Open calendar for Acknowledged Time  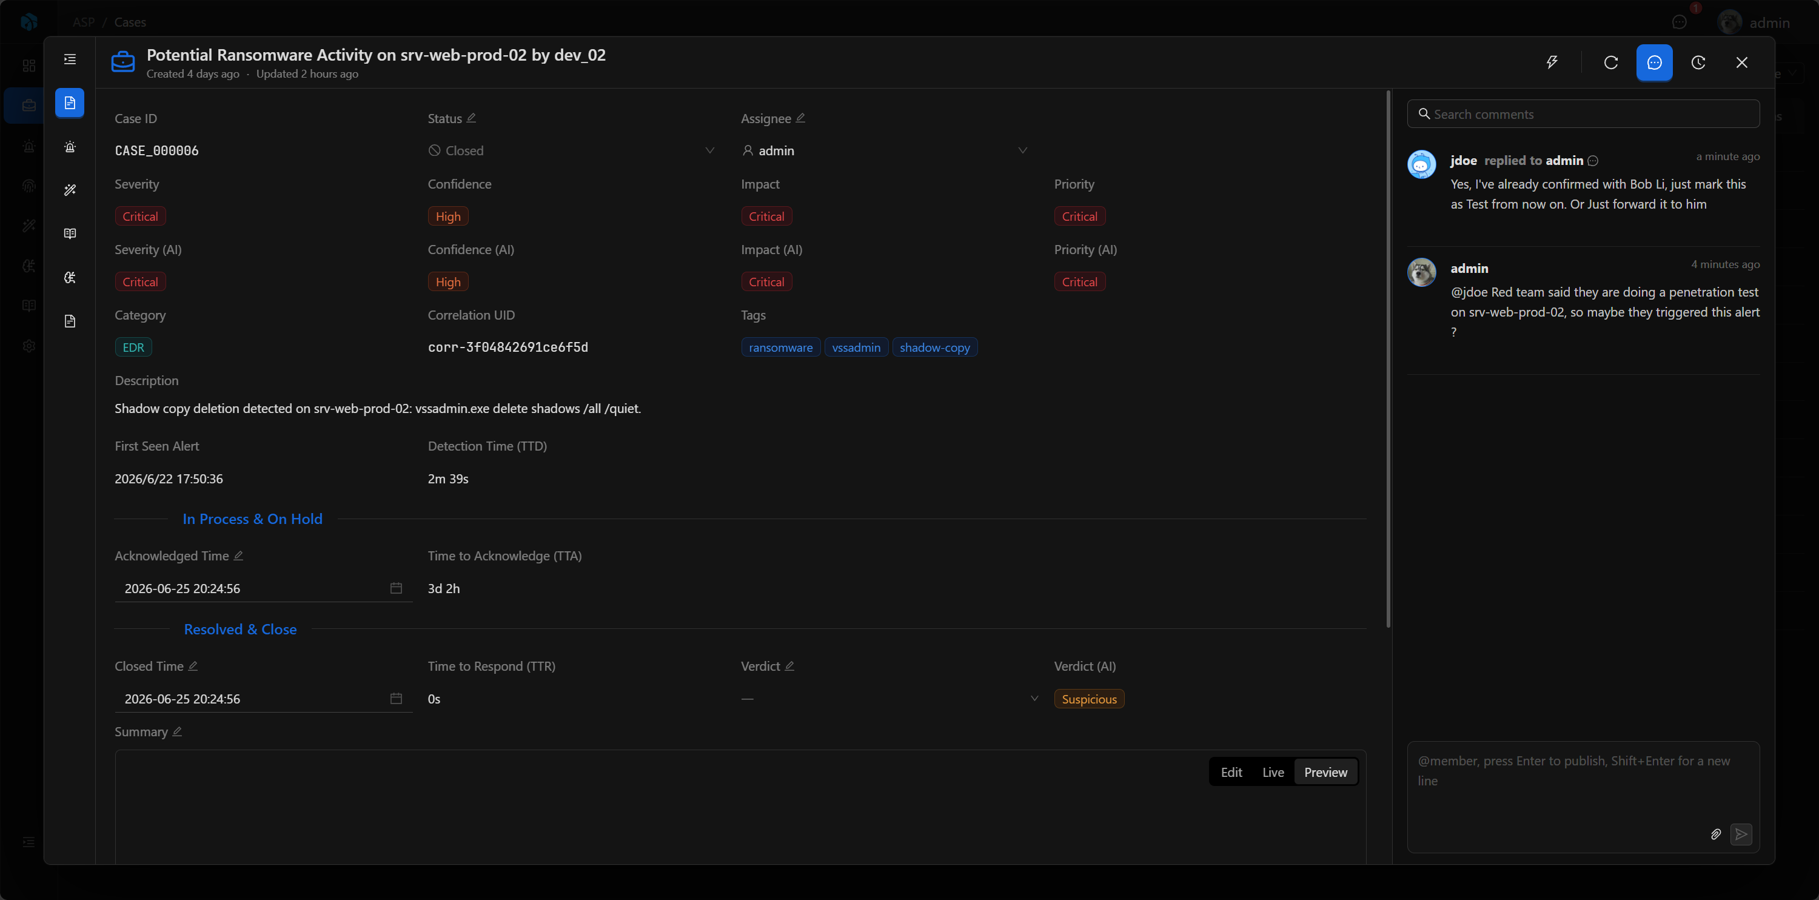[396, 588]
